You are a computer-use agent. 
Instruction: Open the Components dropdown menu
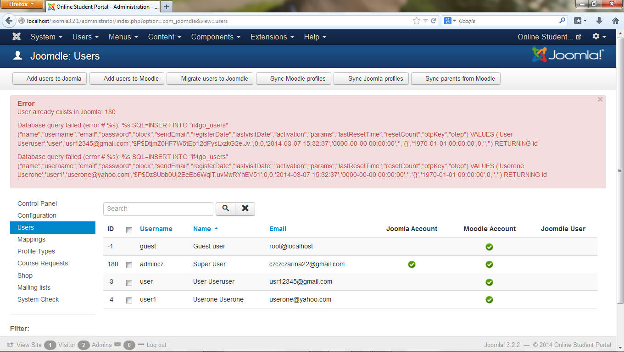coord(215,37)
